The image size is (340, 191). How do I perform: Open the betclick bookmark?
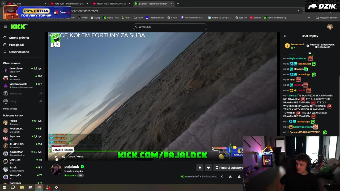(256, 18)
